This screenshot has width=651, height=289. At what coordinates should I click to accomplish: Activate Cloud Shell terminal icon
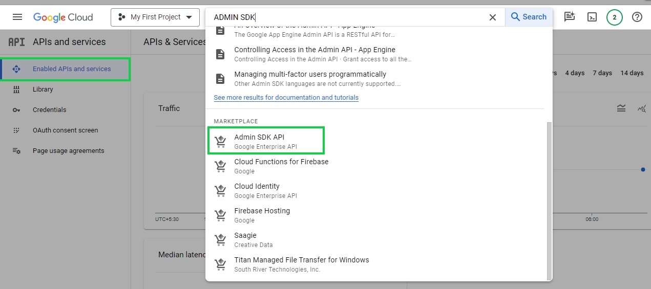[592, 17]
